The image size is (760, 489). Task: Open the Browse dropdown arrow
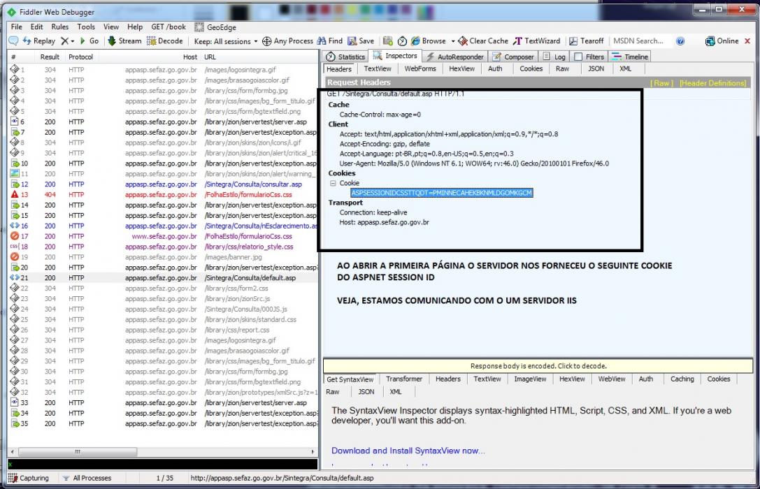click(x=452, y=41)
